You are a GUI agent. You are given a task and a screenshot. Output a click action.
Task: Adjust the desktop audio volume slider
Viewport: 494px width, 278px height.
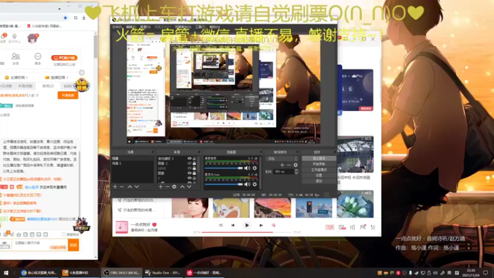coord(224,168)
